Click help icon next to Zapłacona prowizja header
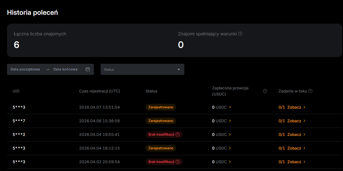 click(265, 91)
